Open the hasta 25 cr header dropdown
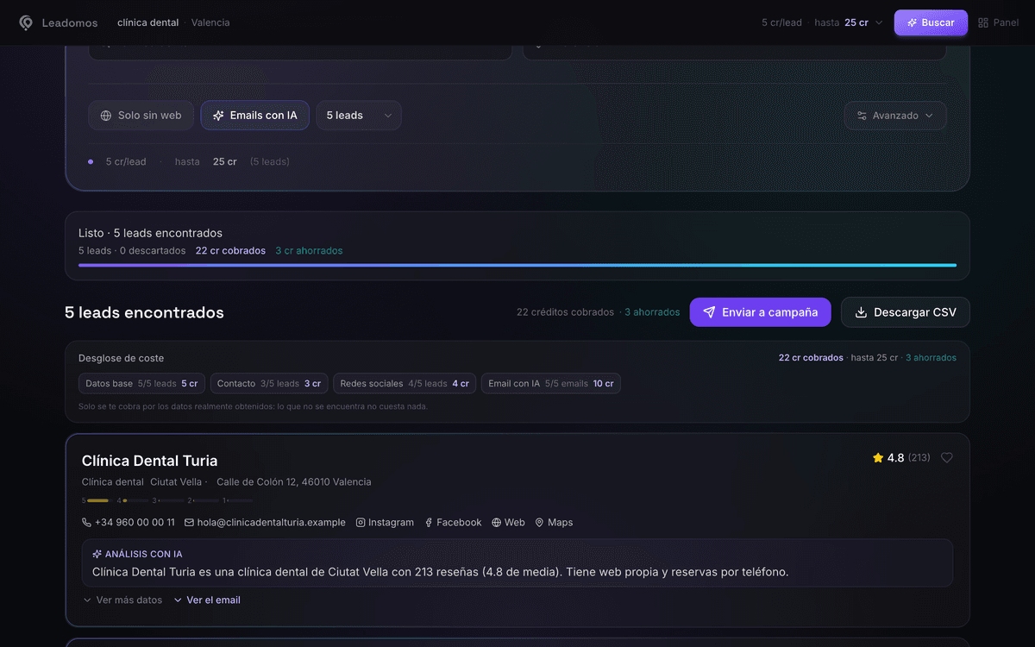Viewport: 1035px width, 647px height. [849, 22]
